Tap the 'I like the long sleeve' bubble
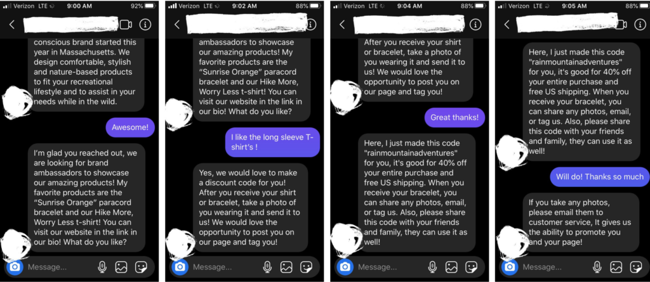 (x=272, y=142)
